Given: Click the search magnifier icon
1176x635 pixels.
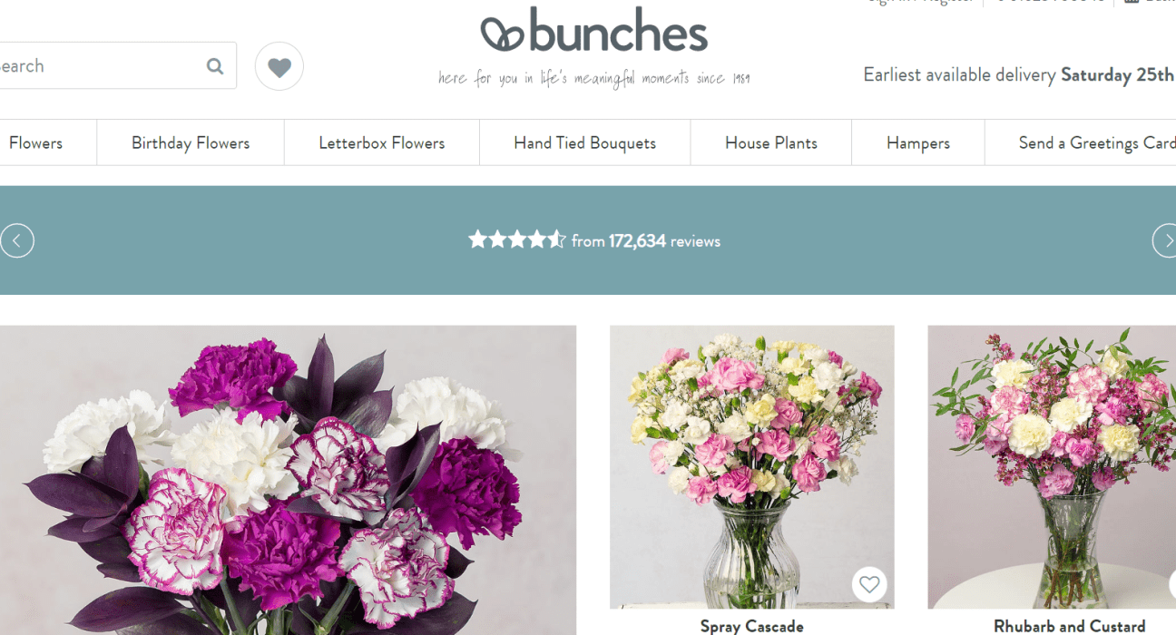Looking at the screenshot, I should pyautogui.click(x=215, y=66).
